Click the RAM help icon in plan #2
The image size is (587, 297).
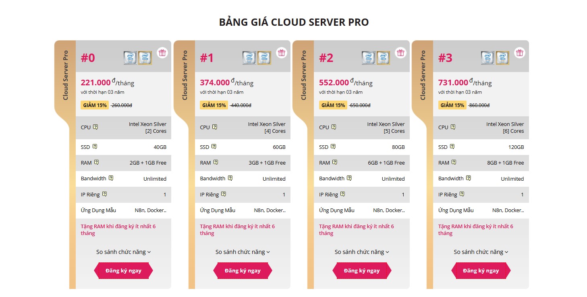pyautogui.click(x=335, y=163)
